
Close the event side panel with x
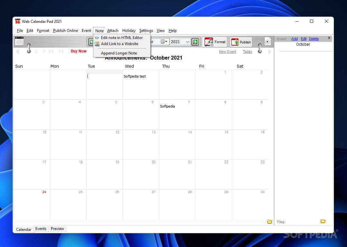pos(329,38)
